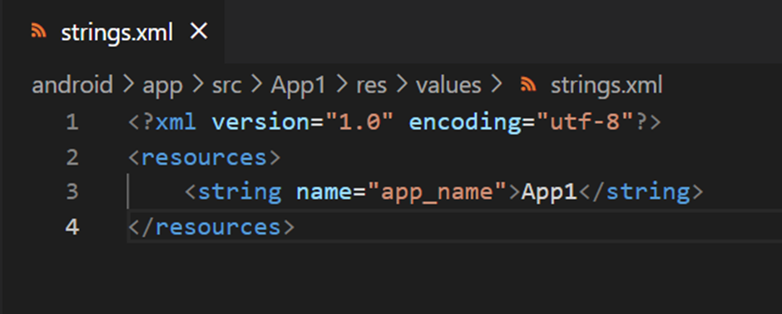Open the app breadcrumb segment

tap(162, 86)
